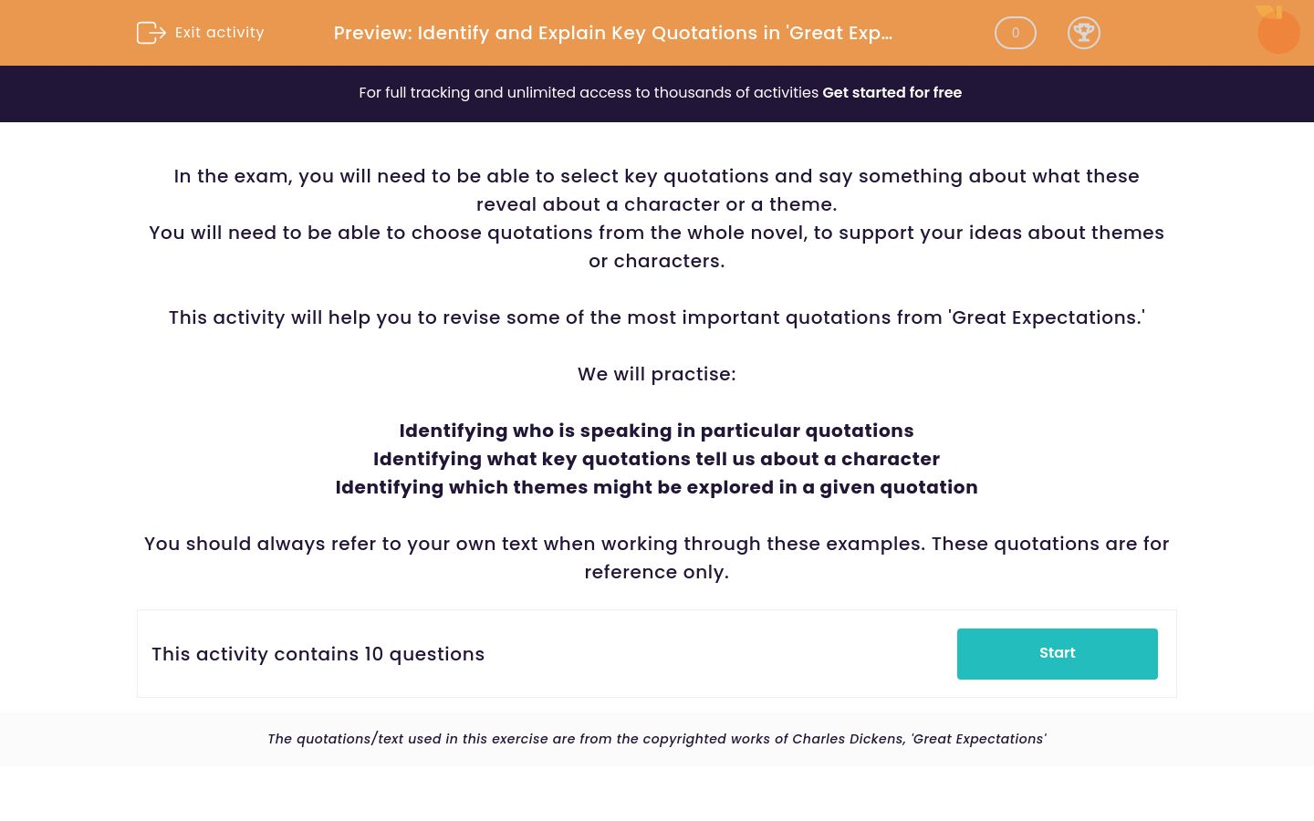The image size is (1314, 821).
Task: Click the Charles Dickens attribution text
Action: pyautogui.click(x=657, y=739)
